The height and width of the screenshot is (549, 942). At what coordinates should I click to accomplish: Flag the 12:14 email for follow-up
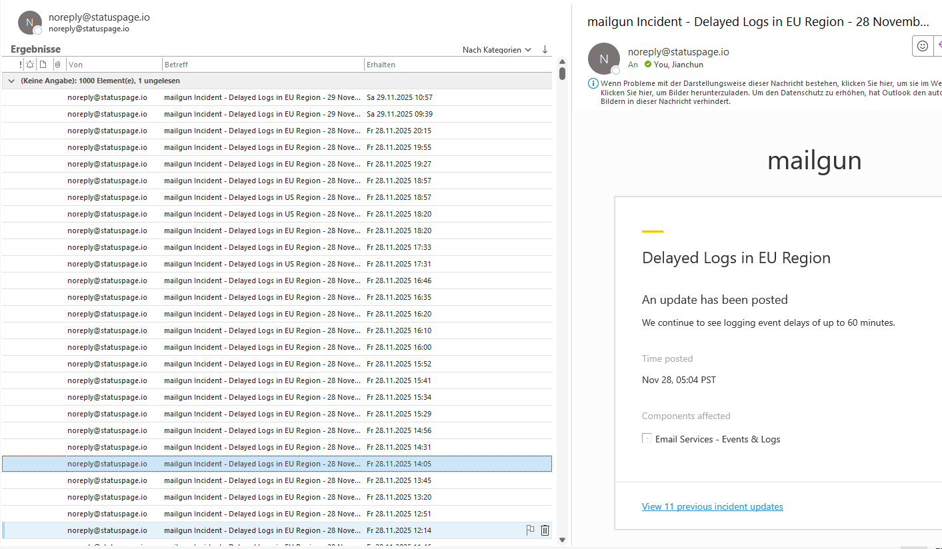click(x=530, y=530)
